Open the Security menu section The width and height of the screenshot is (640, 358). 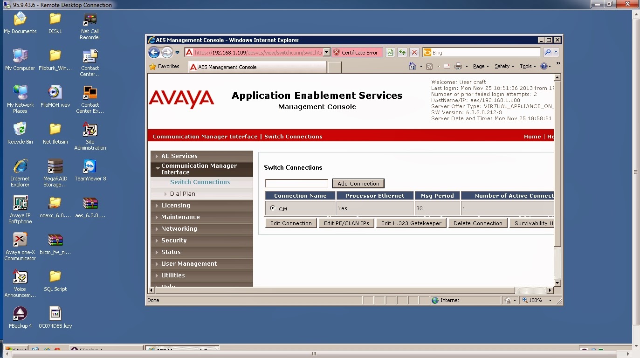pos(201,241)
